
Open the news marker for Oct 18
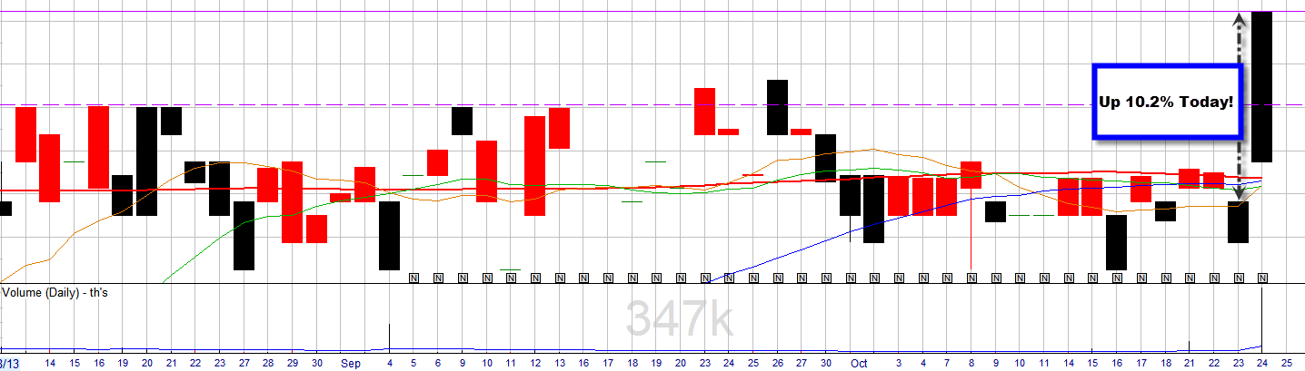[x=1165, y=278]
